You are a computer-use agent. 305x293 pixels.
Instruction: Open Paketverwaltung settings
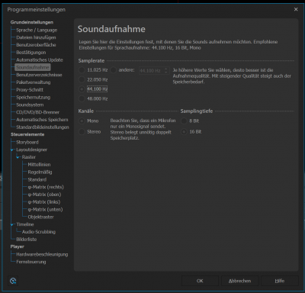[34, 82]
